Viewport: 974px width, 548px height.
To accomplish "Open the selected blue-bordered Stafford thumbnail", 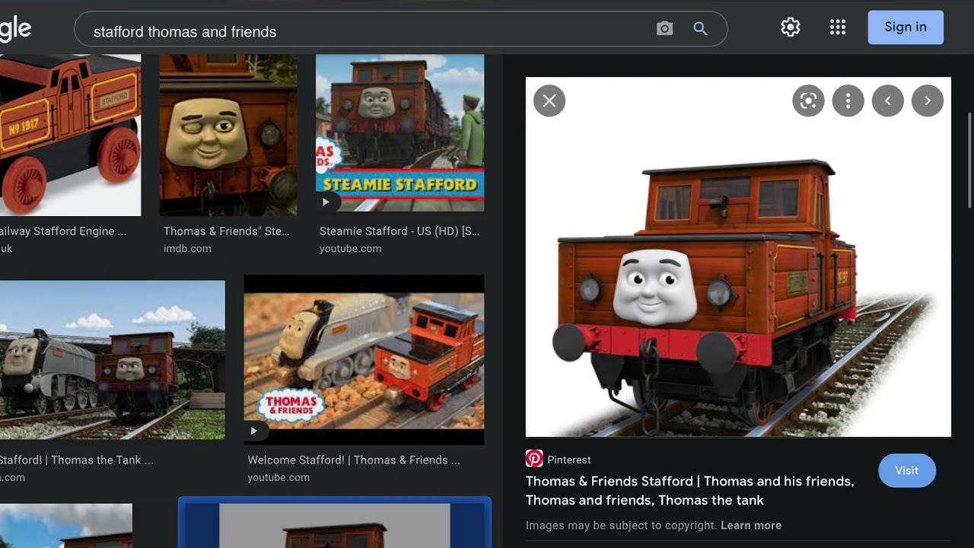I will pyautogui.click(x=335, y=524).
